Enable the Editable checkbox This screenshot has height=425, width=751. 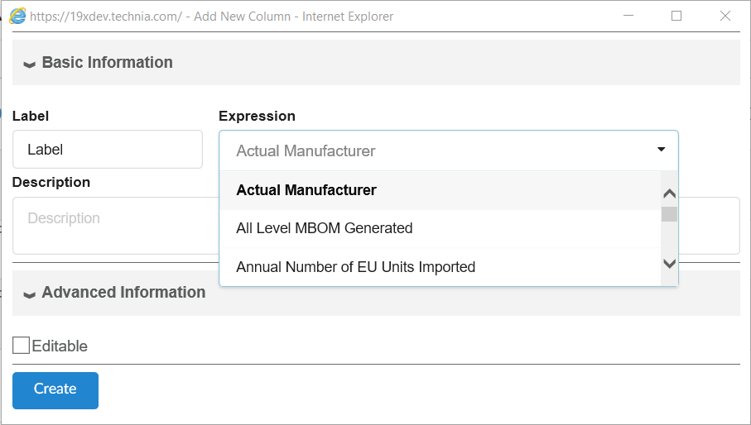21,346
